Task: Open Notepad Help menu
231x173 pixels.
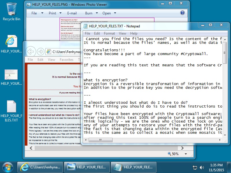Action: click(x=134, y=33)
